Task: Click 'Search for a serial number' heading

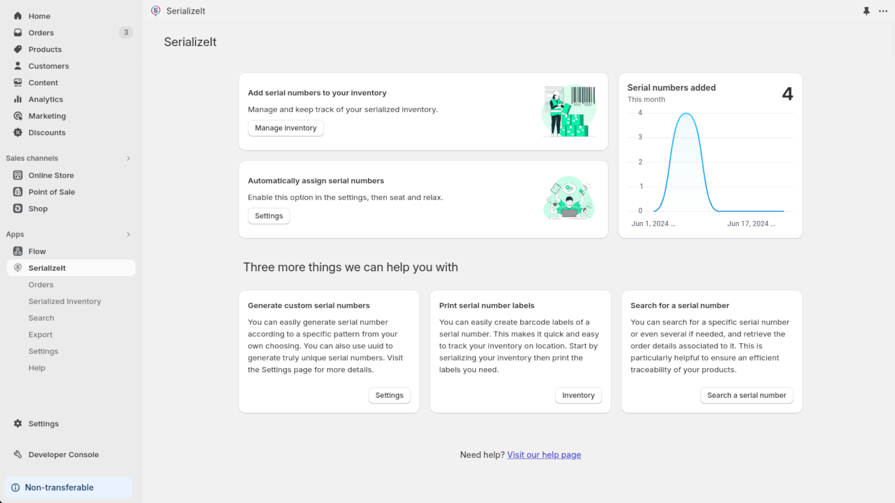Action: [x=680, y=305]
